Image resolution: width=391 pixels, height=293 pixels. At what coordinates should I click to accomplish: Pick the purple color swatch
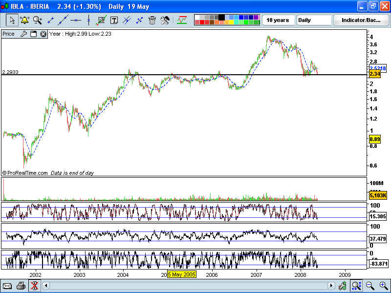(x=256, y=17)
